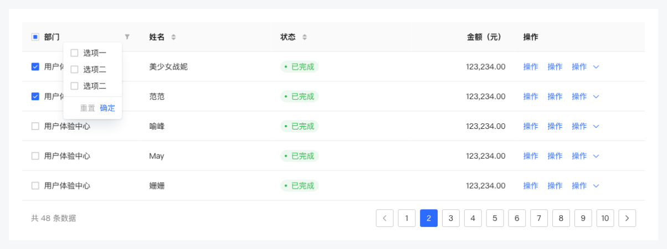Go to next page arrow
Screen dimensions: 667x249
(627, 218)
